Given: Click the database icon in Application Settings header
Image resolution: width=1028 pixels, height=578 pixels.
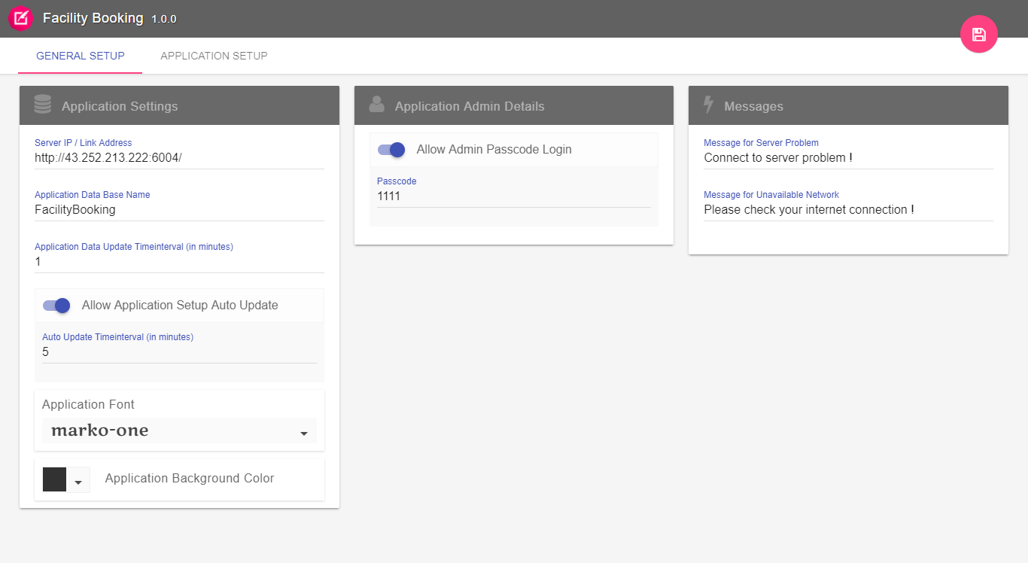Looking at the screenshot, I should (43, 105).
